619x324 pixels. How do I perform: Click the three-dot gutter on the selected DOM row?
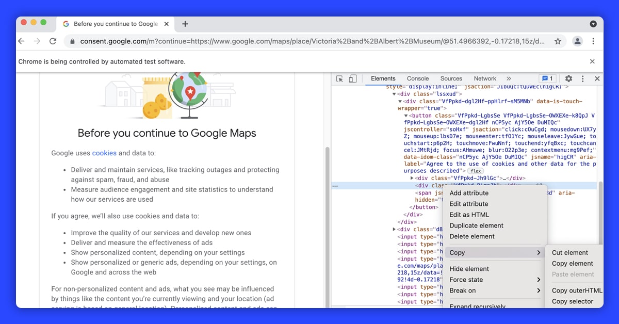coord(335,186)
